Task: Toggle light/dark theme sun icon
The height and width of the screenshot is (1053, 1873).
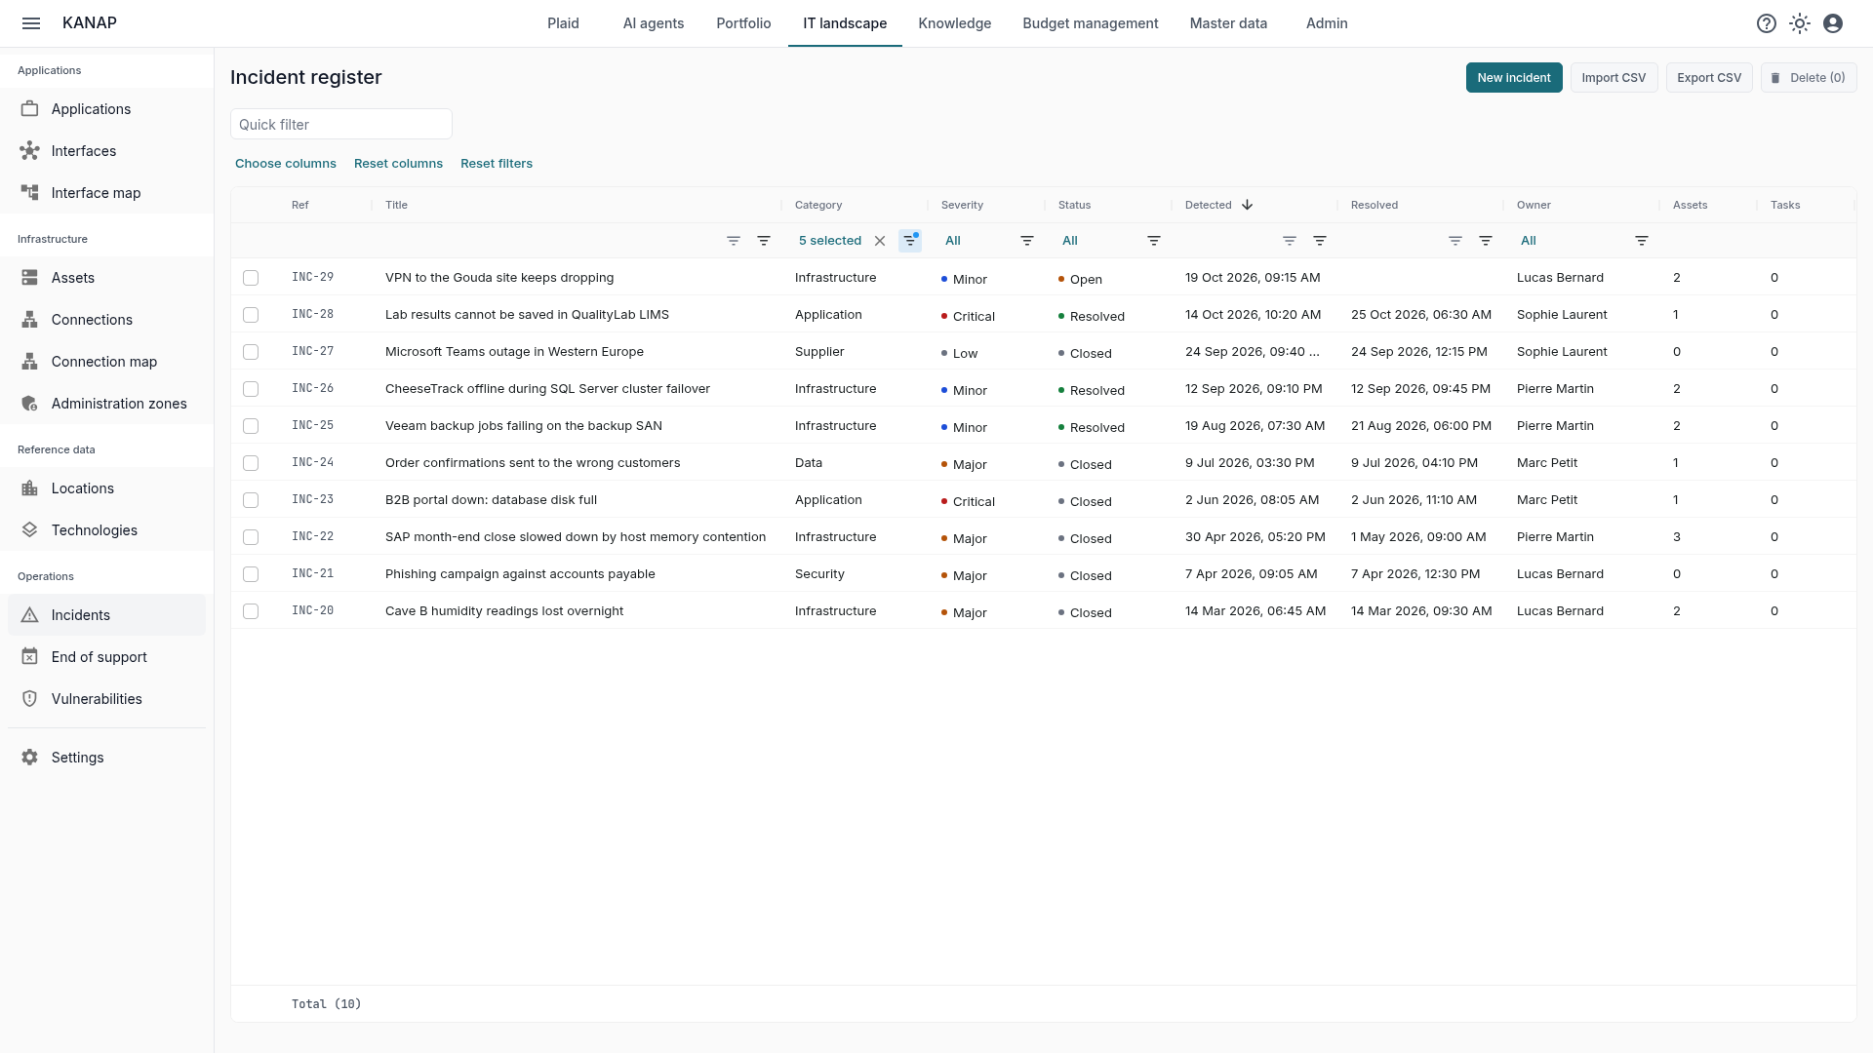Action: point(1800,23)
